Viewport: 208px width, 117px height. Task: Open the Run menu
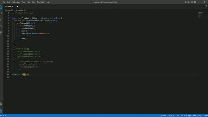point(33,2)
